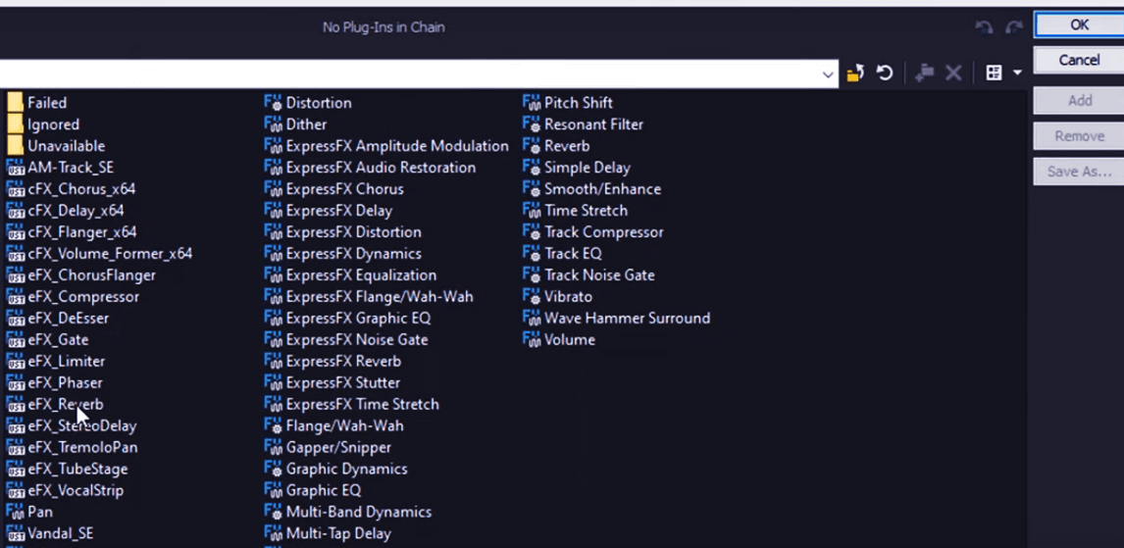Expand the plug-in folder path dropdown

828,74
